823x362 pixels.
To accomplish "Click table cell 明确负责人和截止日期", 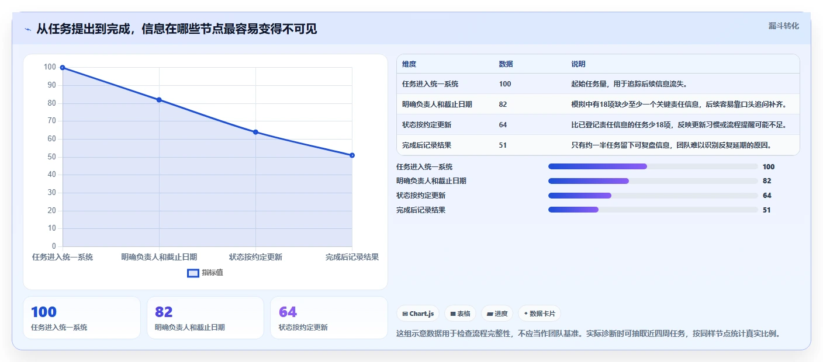I will [x=437, y=105].
